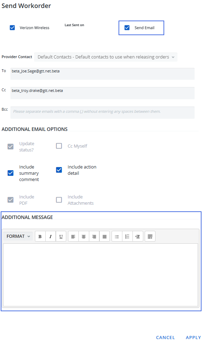Align message text right
Screen dimensions: 205x345
click(x=94, y=236)
